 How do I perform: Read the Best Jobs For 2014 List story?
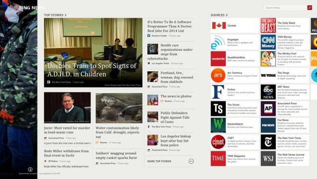pyautogui.click(x=170, y=26)
